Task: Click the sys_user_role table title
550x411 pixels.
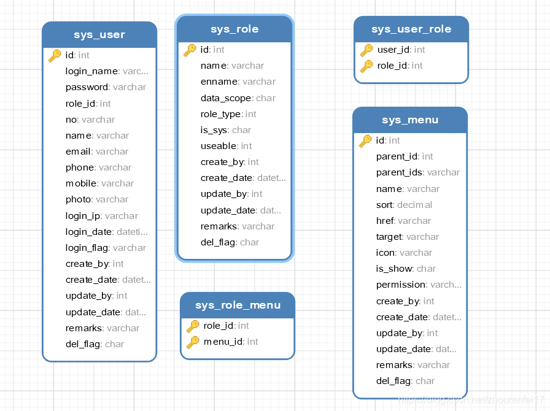Action: tap(411, 28)
